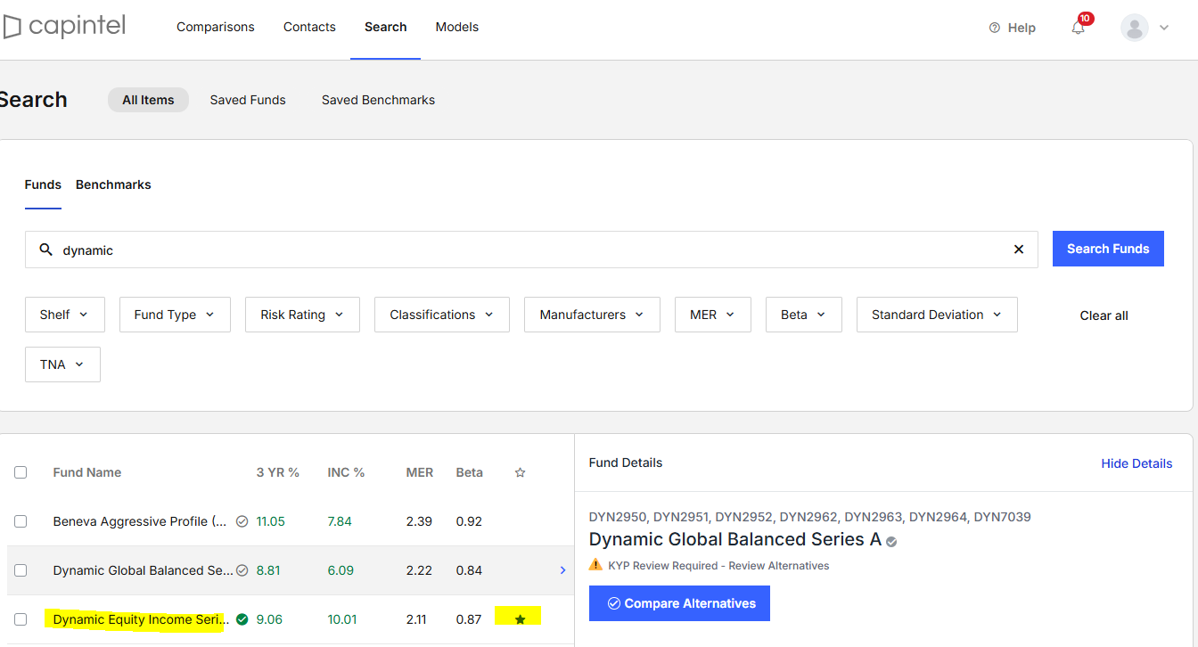Open the Shelf filter dropdown
This screenshot has height=647, width=1198.
tap(65, 315)
